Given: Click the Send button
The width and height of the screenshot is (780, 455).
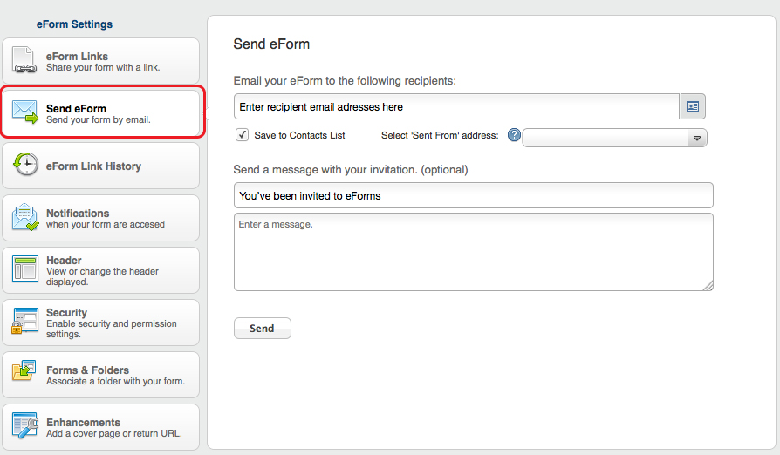Looking at the screenshot, I should (262, 329).
